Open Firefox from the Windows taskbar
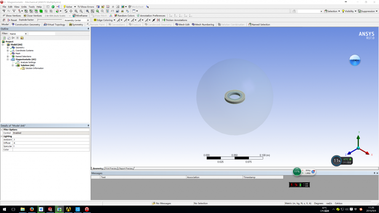Image resolution: width=379 pixels, height=213 pixels. point(32,209)
